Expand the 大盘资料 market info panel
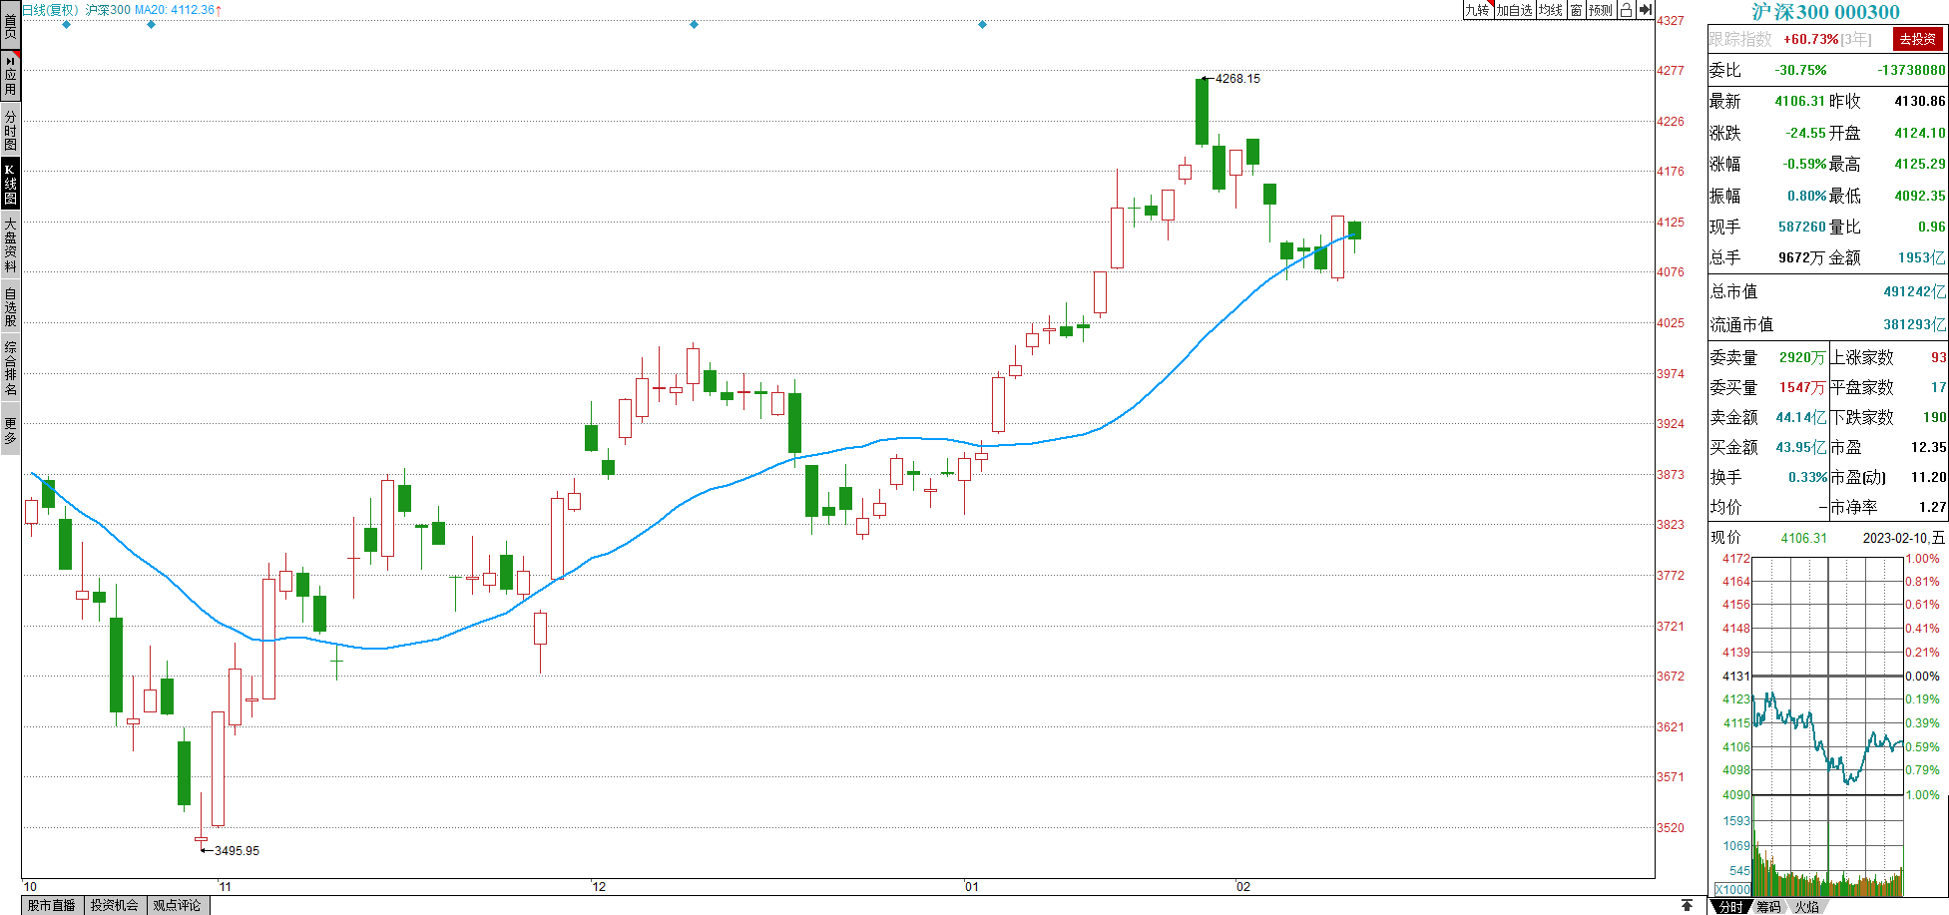 10,244
